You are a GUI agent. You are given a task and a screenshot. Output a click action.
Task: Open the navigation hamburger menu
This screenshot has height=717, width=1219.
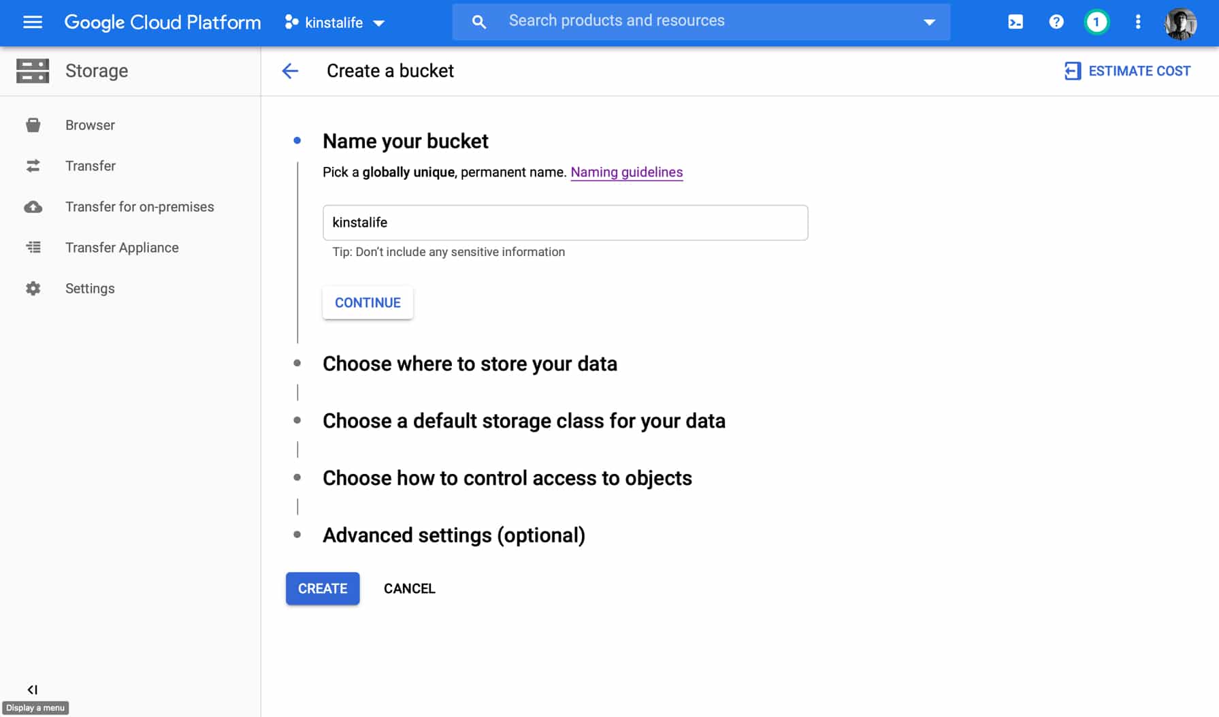tap(32, 22)
